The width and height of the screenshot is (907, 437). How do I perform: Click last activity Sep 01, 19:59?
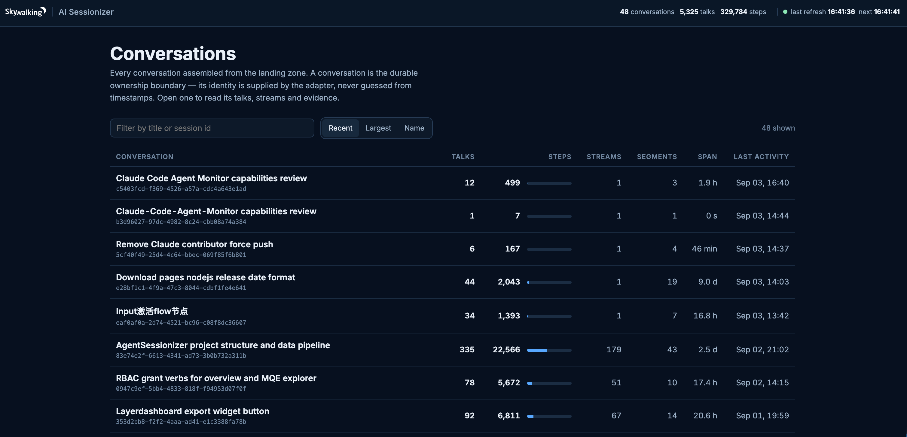point(762,416)
